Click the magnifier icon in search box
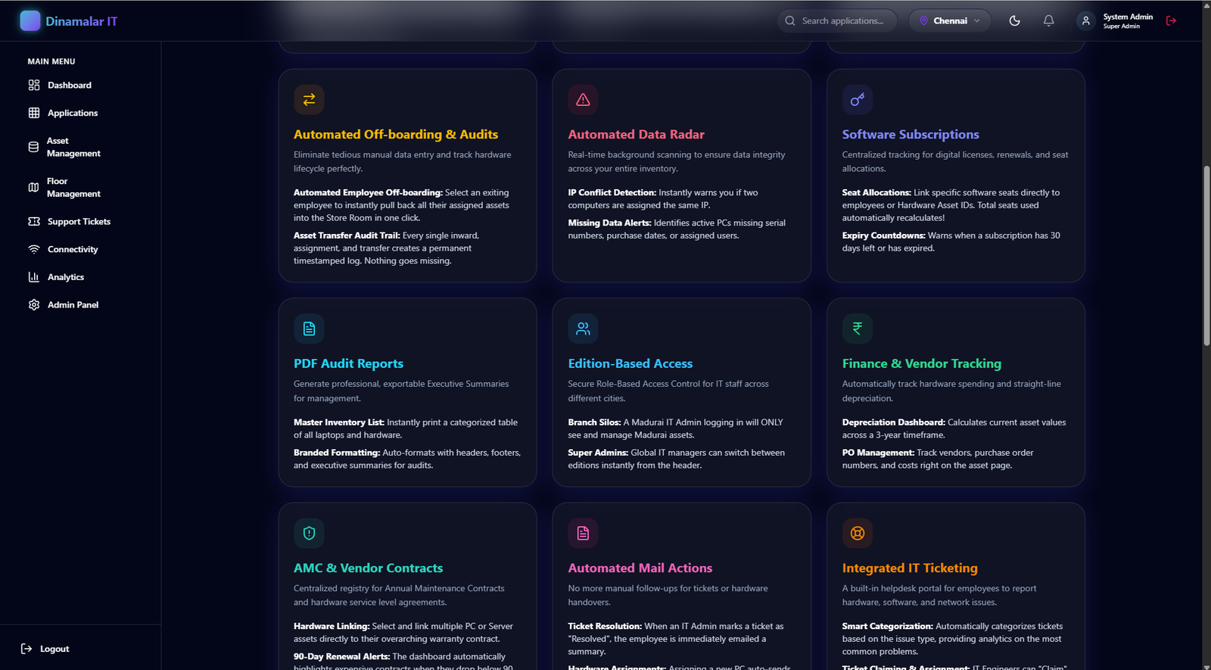 point(790,20)
